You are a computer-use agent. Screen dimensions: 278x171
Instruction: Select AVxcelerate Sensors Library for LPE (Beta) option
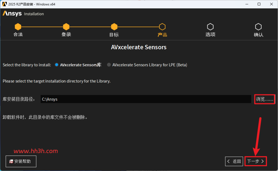[109, 65]
